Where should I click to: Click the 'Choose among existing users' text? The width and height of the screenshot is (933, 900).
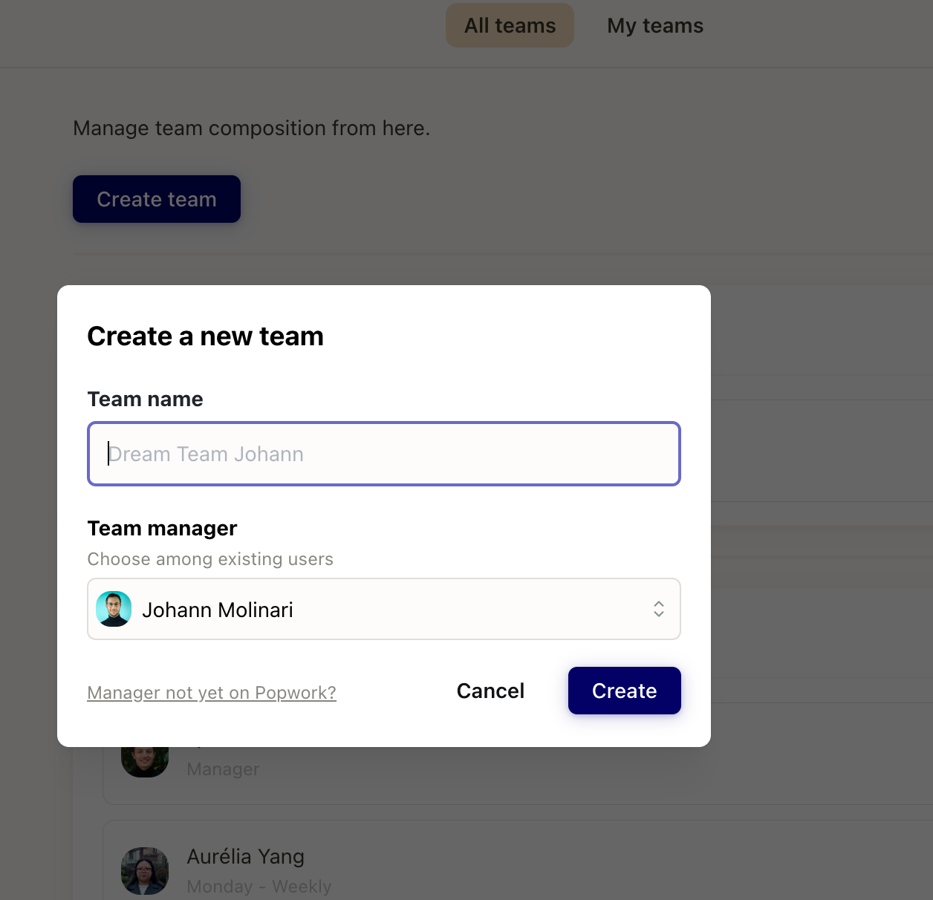tap(210, 559)
